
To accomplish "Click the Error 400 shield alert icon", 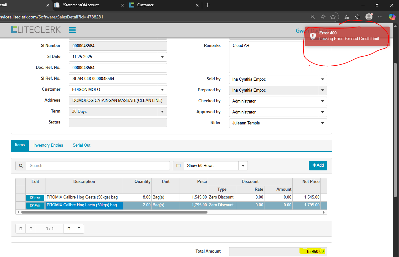I will pos(313,36).
